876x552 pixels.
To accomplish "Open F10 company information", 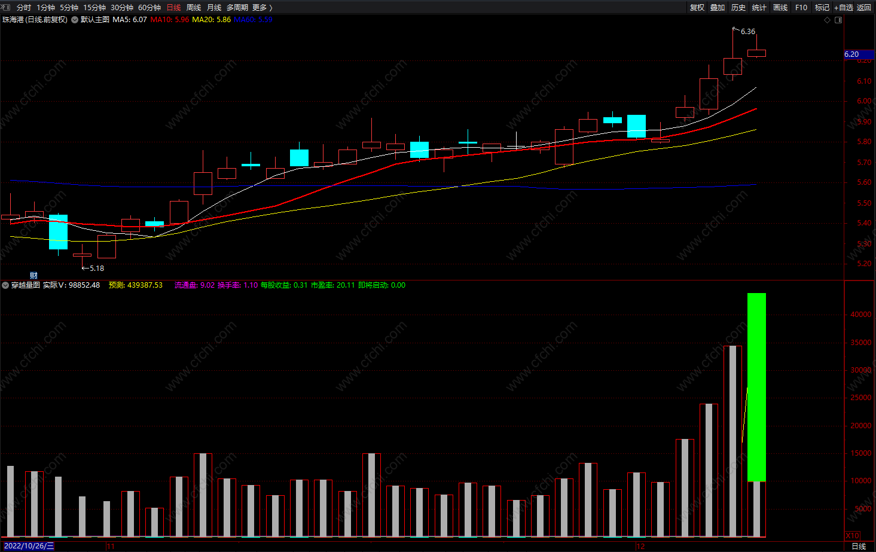I will (x=801, y=7).
